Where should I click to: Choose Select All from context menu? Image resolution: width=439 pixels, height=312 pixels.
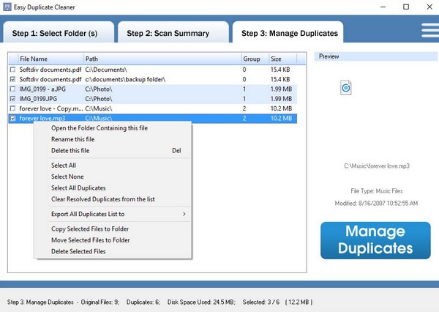point(113,166)
